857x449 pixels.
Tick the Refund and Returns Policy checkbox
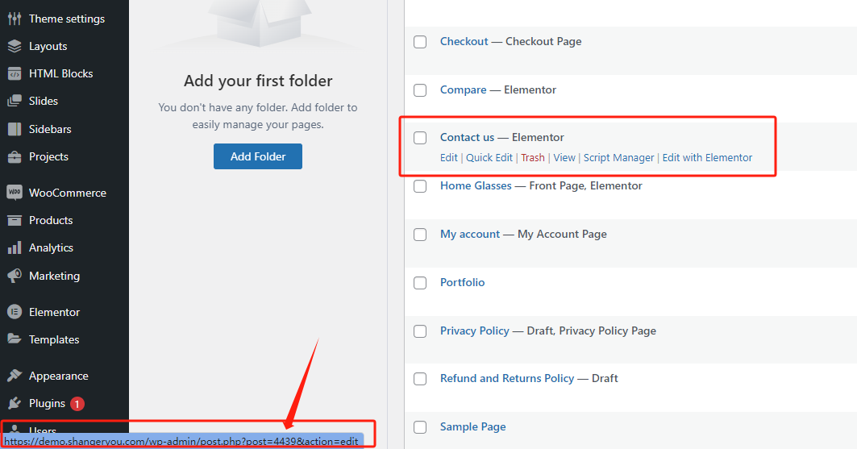tap(420, 379)
